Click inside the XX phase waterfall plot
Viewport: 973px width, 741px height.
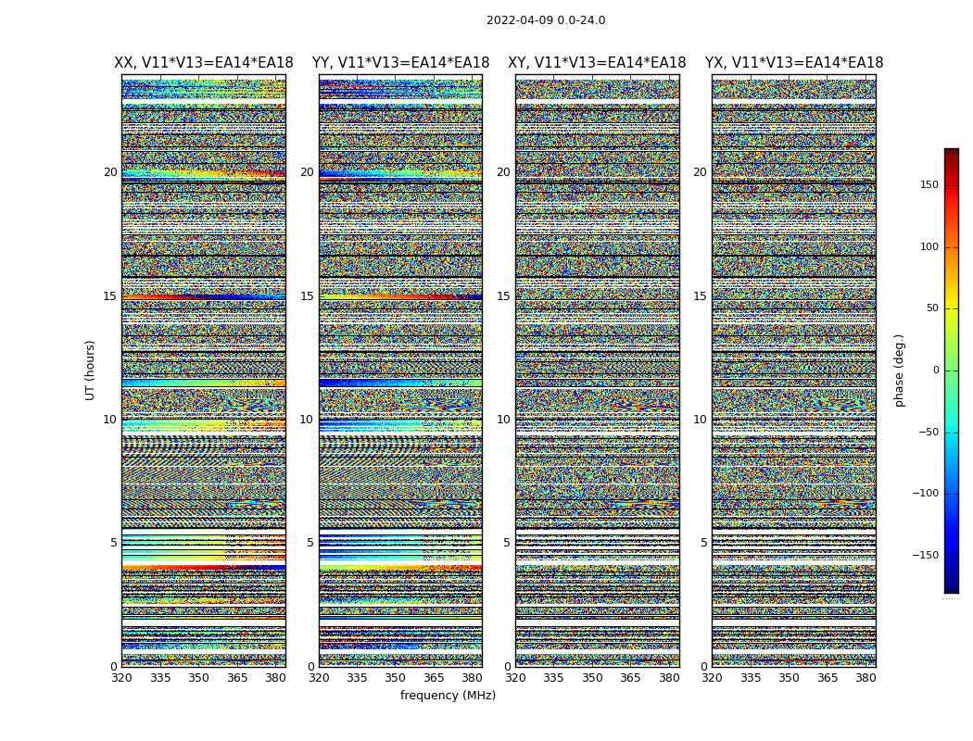pos(204,370)
